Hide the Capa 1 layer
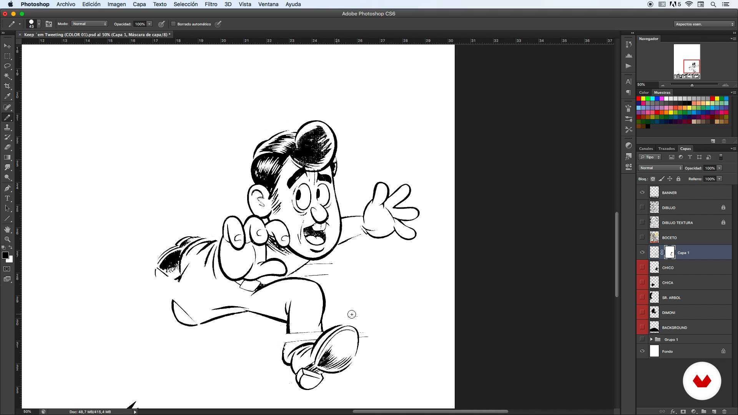Screen dimensions: 738x415 pyautogui.click(x=642, y=252)
